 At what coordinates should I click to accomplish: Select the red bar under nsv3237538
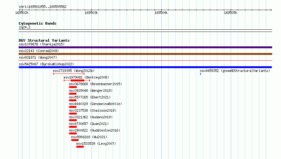point(73,114)
